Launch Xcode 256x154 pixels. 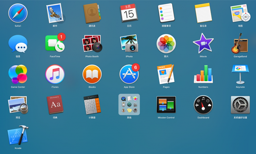coord(18,135)
